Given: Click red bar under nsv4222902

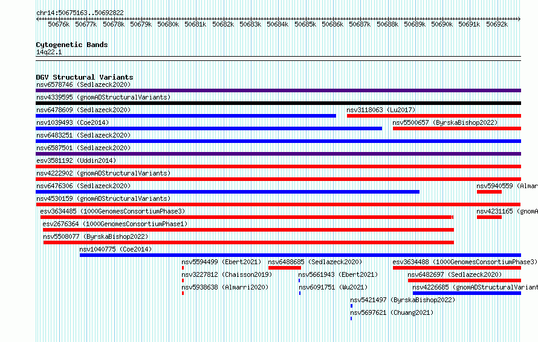Looking at the screenshot, I should (278, 179).
